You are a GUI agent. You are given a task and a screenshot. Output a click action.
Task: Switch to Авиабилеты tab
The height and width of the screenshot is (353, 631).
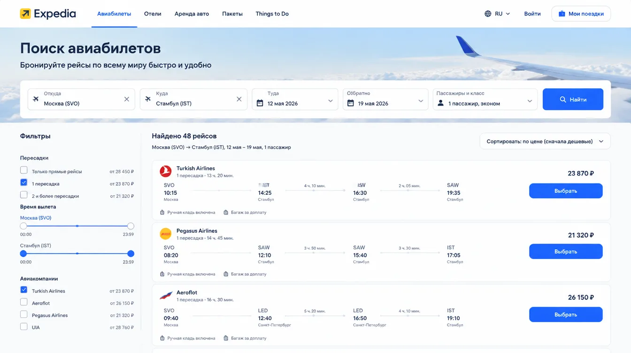(114, 14)
